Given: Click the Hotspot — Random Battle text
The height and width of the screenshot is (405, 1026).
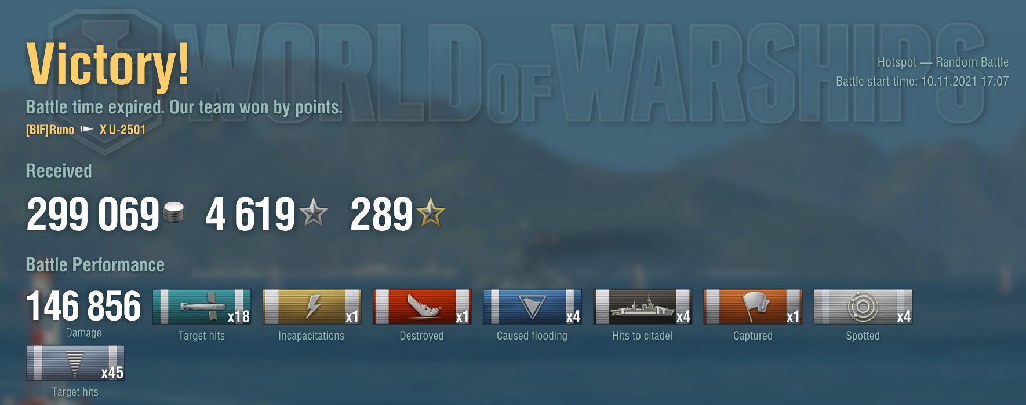Looking at the screenshot, I should tap(943, 62).
